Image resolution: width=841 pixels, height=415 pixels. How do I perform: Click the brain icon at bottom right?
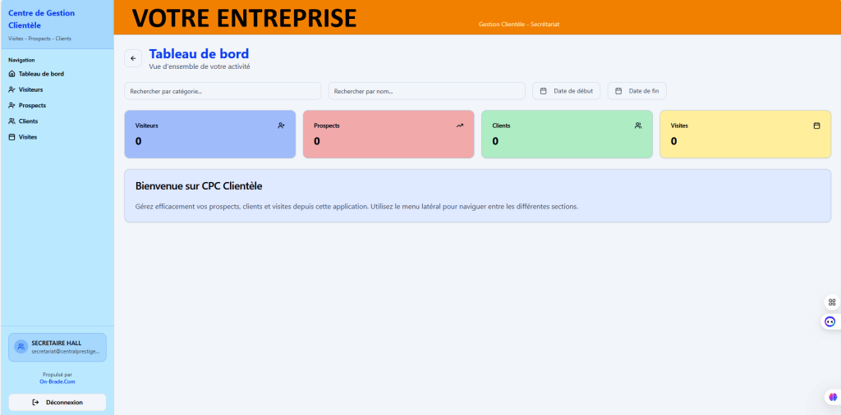[831, 397]
